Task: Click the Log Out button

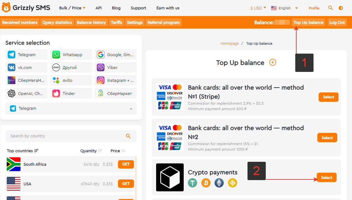Action: pyautogui.click(x=337, y=22)
